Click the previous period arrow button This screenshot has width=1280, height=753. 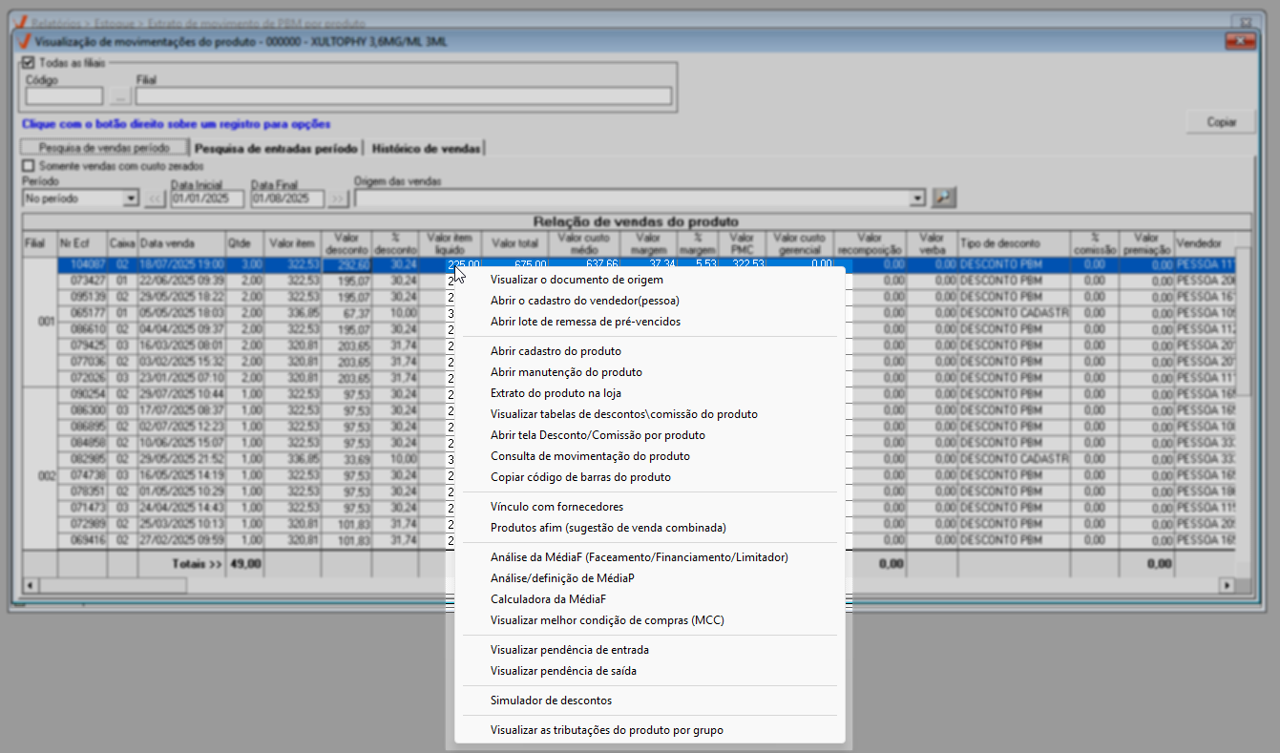point(155,199)
